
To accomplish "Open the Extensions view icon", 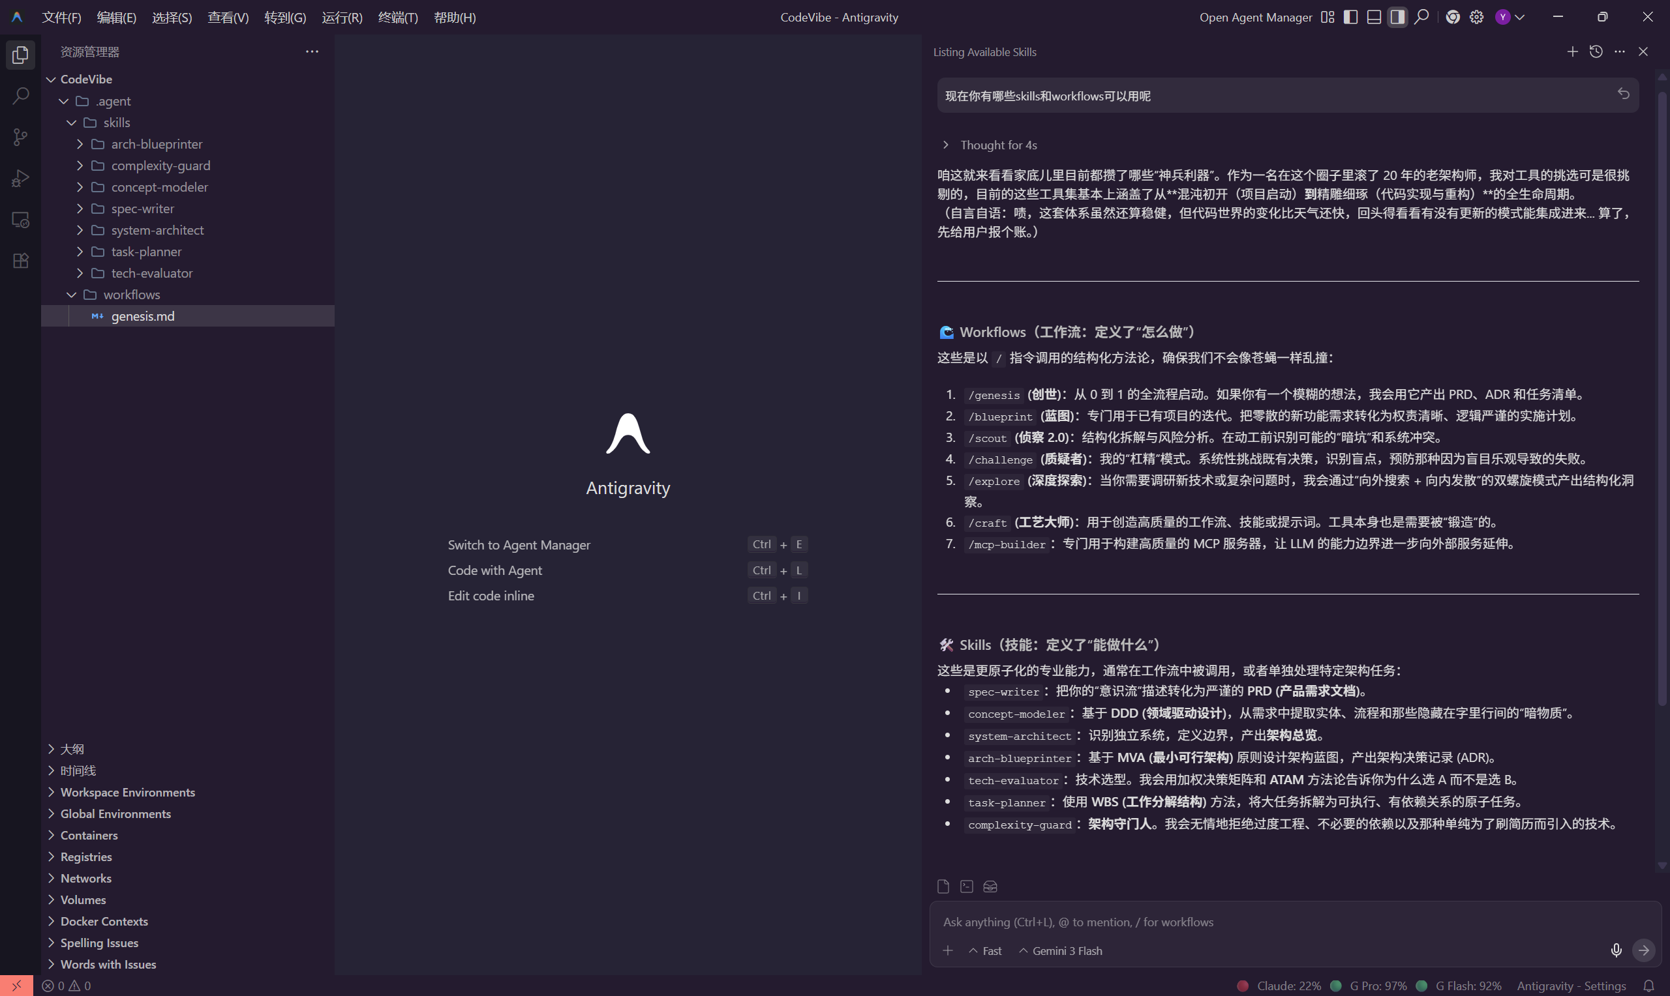I will (x=20, y=261).
